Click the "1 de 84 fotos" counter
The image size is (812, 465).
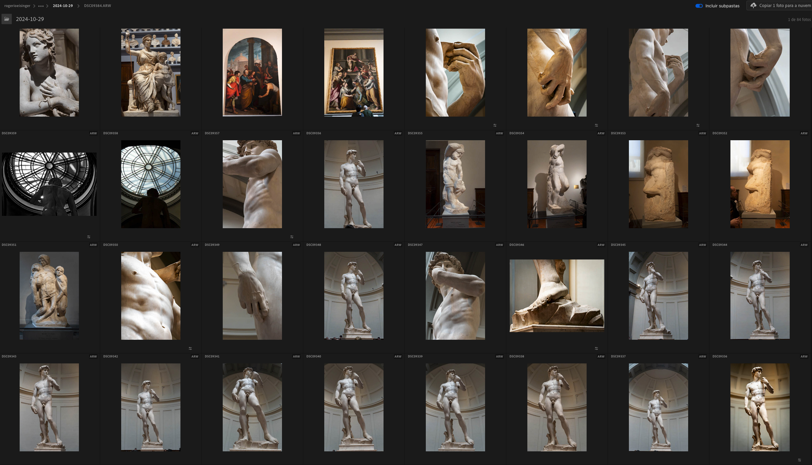799,20
